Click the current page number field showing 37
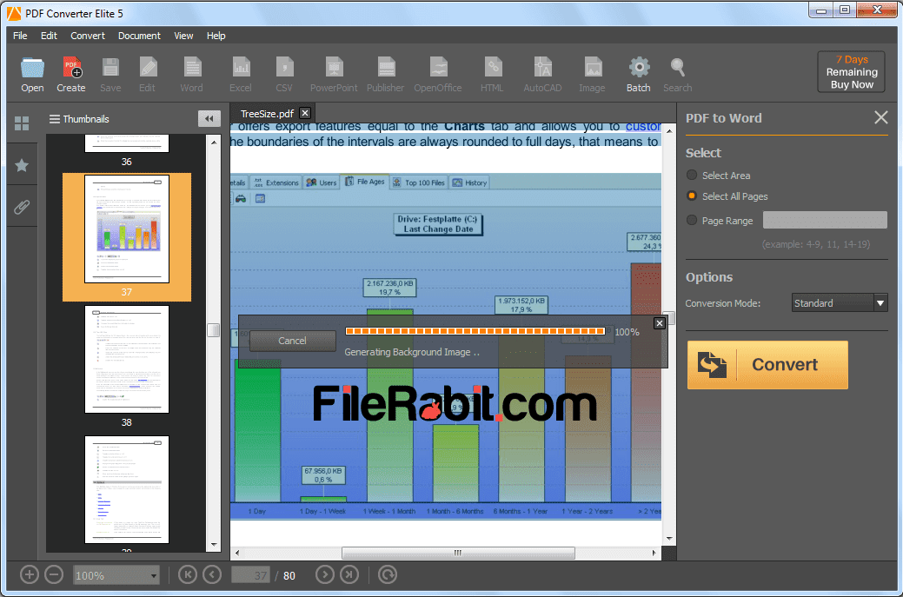The image size is (903, 597). [x=250, y=575]
